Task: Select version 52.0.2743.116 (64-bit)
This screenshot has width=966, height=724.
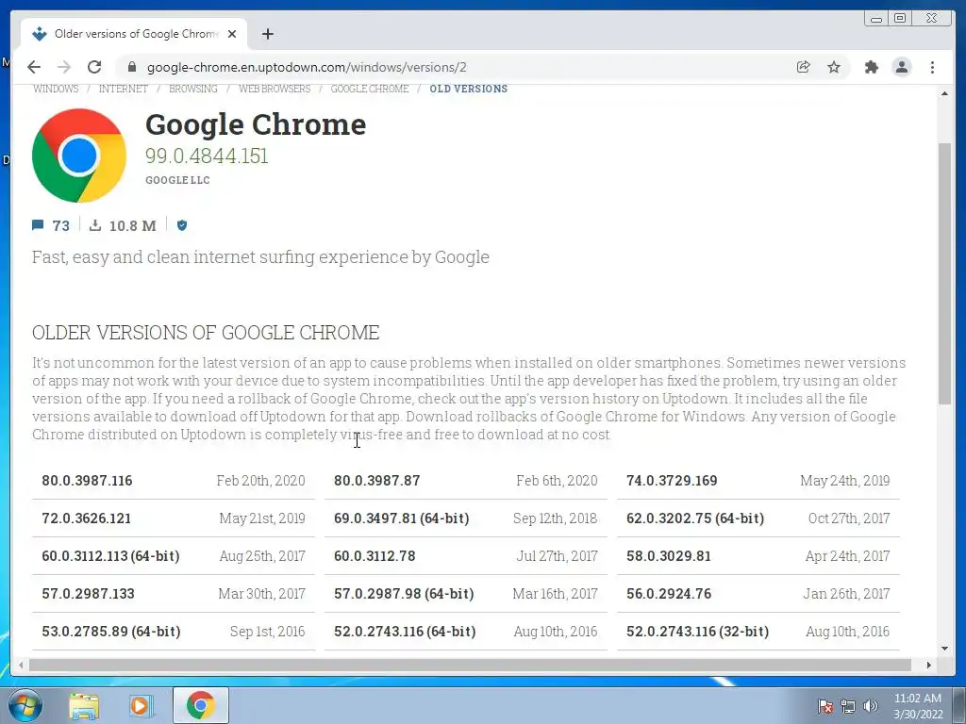Action: point(405,631)
